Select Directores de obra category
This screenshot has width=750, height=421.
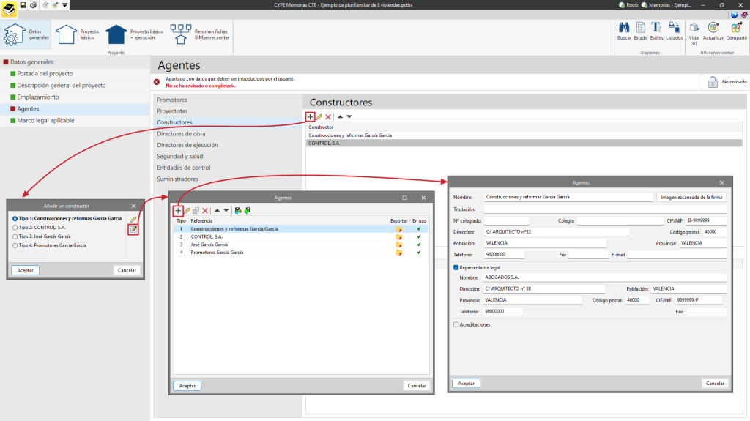[181, 134]
